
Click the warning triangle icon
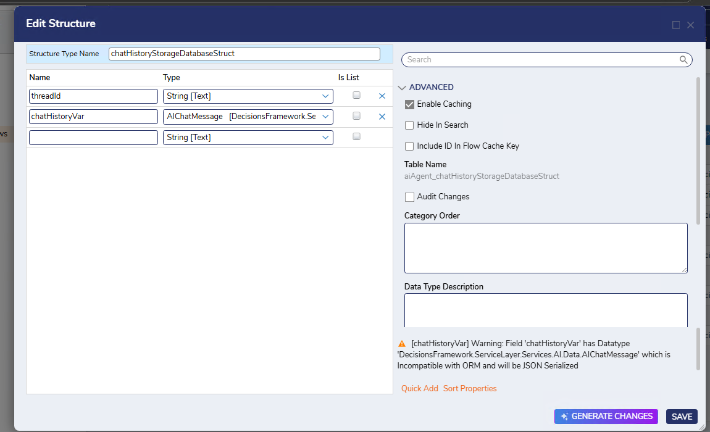(x=402, y=344)
